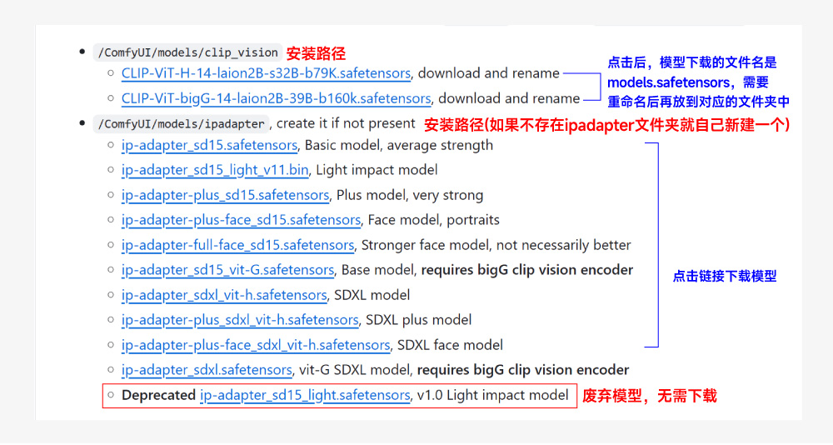
Task: Click 'SDXL face model' description
Action: [x=450, y=345]
